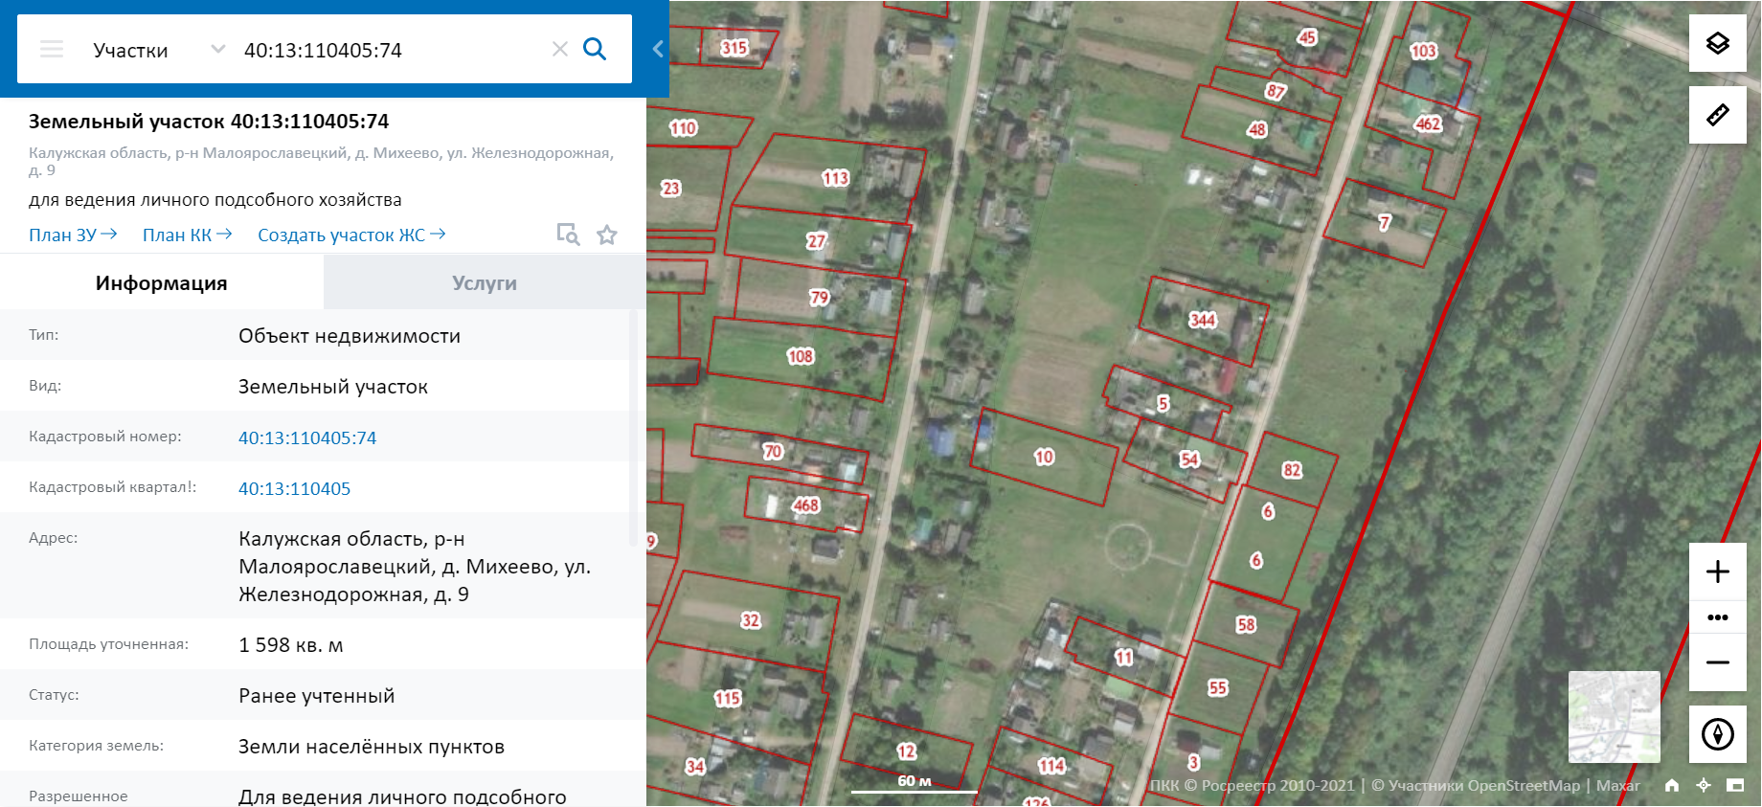Zoom out of the map
The image size is (1762, 807).
pyautogui.click(x=1718, y=662)
